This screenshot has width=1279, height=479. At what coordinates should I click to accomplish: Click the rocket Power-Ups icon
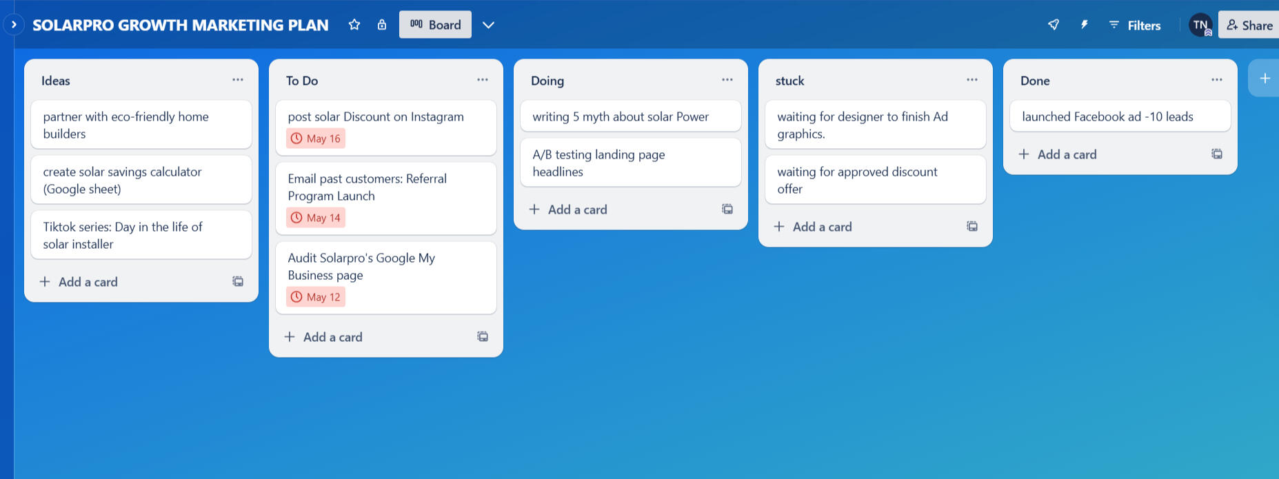pyautogui.click(x=1054, y=25)
